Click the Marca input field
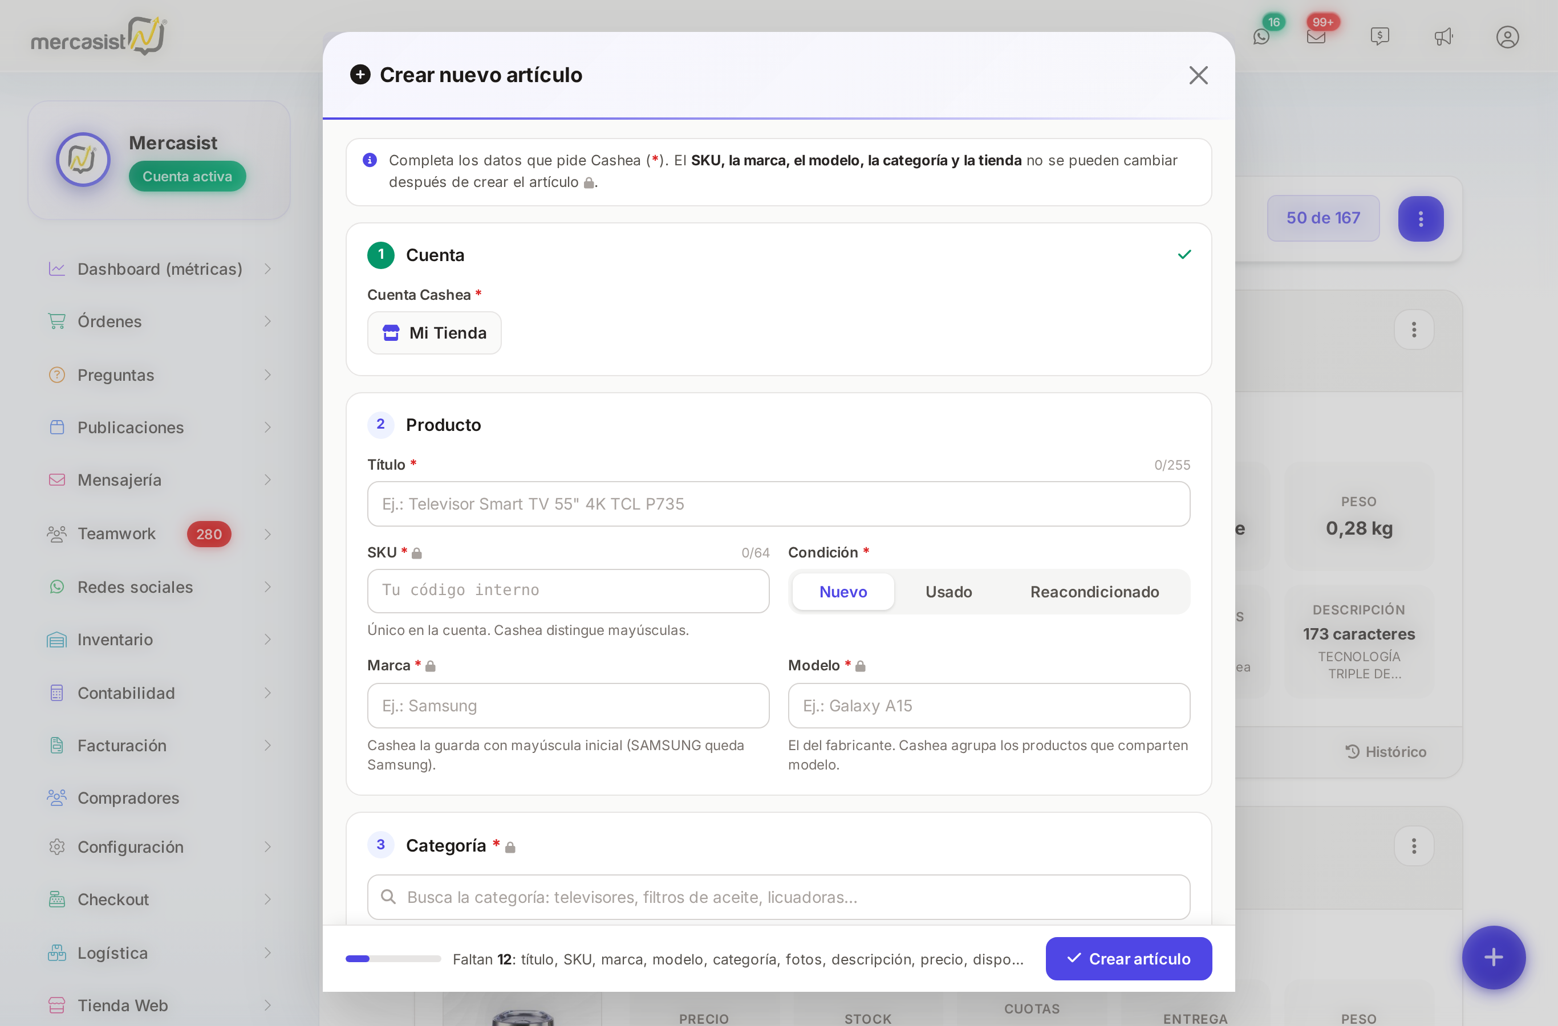 coord(568,706)
